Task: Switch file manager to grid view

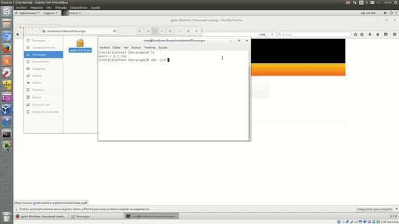Action: (155, 31)
